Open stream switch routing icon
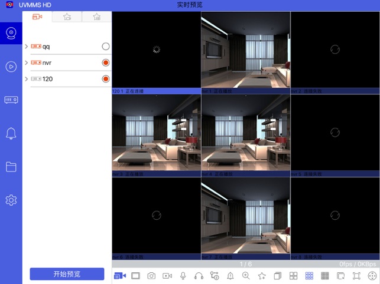The width and height of the screenshot is (380, 284). (215, 276)
